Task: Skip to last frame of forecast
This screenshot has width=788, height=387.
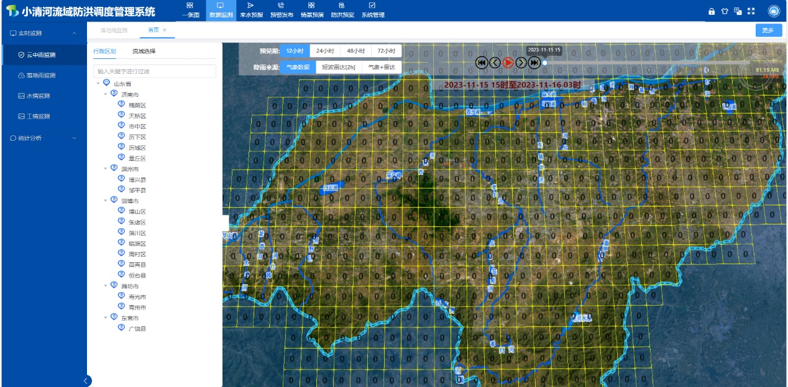Action: pos(534,62)
